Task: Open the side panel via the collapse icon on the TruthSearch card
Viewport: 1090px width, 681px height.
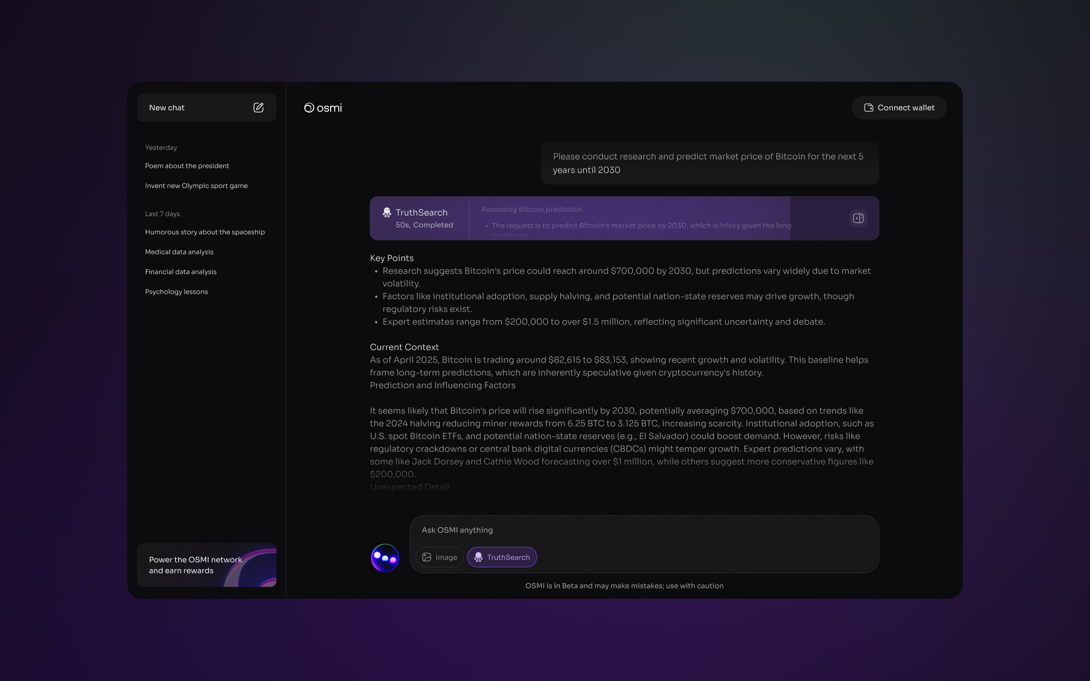Action: [x=857, y=218]
